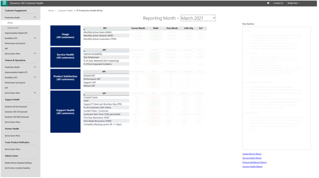Screen dimensions: 319x178
Task: Click the home icon in top bar
Action: point(268,3)
